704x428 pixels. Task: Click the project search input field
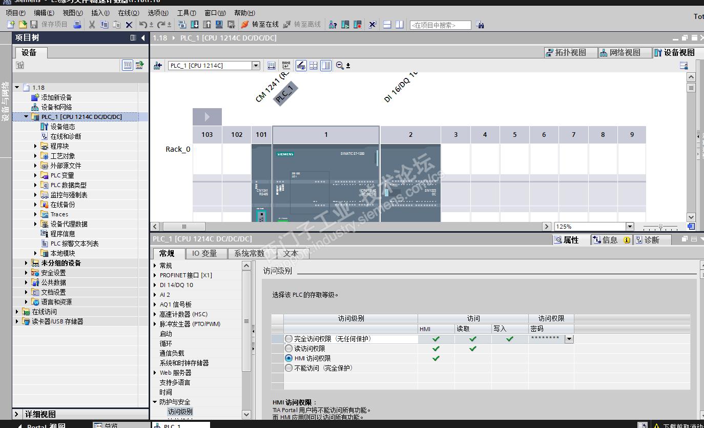[x=440, y=25]
